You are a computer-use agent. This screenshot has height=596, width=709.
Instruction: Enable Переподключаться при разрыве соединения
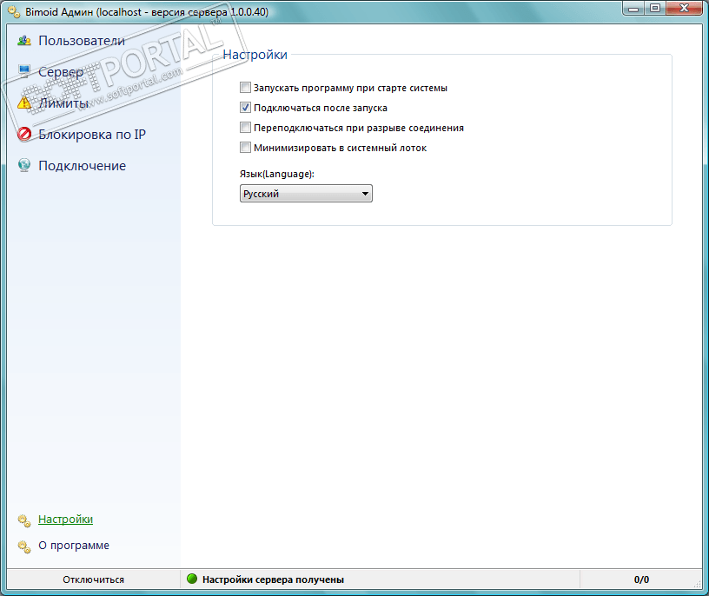(245, 127)
